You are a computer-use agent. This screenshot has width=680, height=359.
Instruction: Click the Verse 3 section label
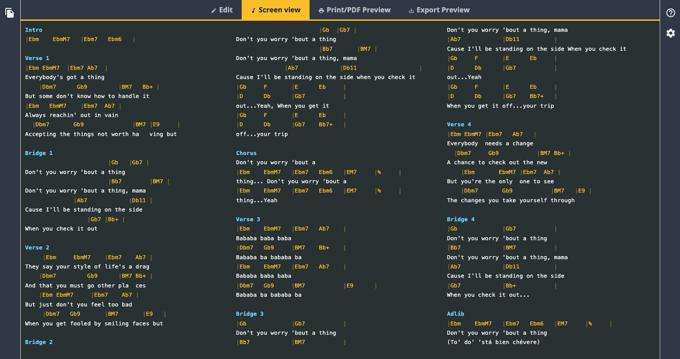pos(248,219)
